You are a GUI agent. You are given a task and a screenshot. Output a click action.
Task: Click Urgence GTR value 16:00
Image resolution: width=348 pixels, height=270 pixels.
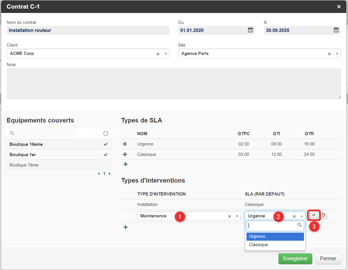(x=309, y=144)
